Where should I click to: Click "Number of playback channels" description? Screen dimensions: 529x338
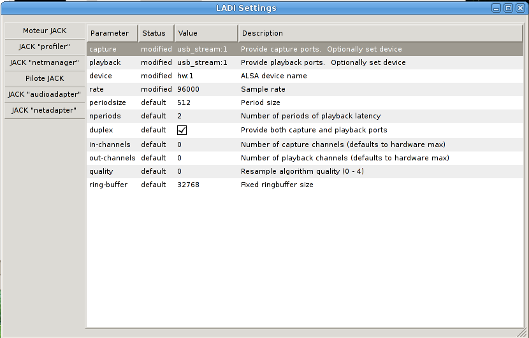point(345,158)
